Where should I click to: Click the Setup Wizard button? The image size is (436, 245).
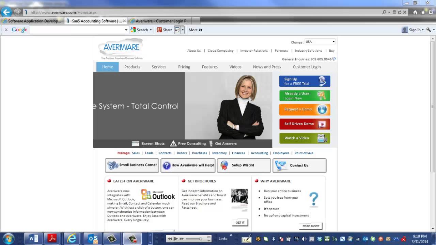(244, 165)
